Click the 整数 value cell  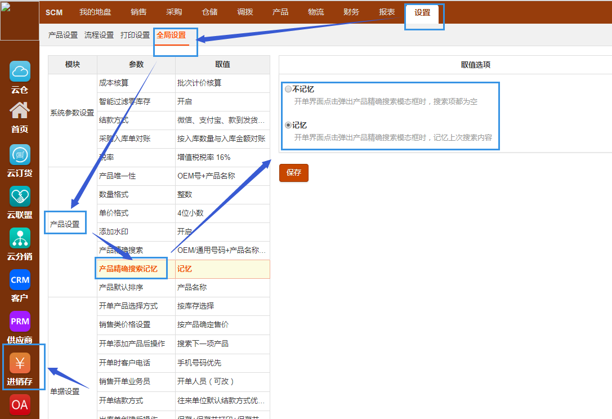(222, 195)
